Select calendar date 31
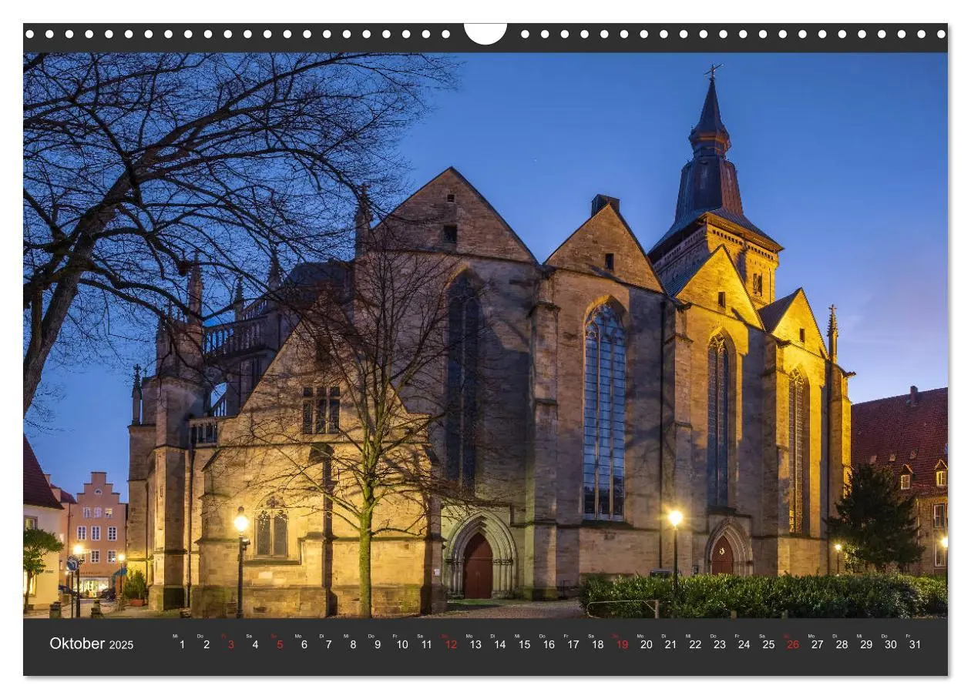Viewport: 971px width, 699px height. [x=915, y=645]
